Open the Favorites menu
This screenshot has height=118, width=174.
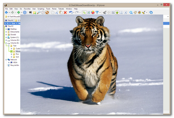(27, 9)
